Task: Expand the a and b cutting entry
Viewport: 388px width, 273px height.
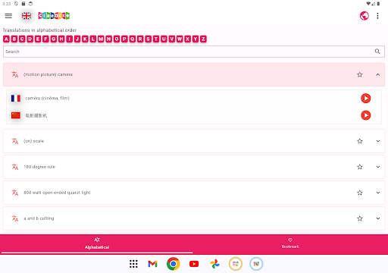Action: (x=378, y=218)
